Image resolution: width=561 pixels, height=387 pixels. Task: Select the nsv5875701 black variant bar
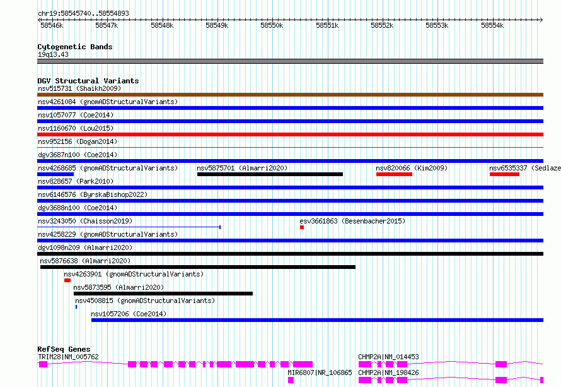pos(270,174)
